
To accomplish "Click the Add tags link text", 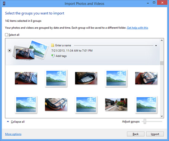I will [61, 56].
